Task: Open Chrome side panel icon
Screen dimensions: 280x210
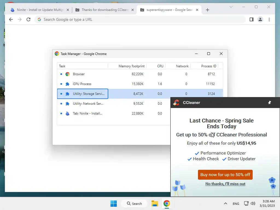Action: [252, 19]
